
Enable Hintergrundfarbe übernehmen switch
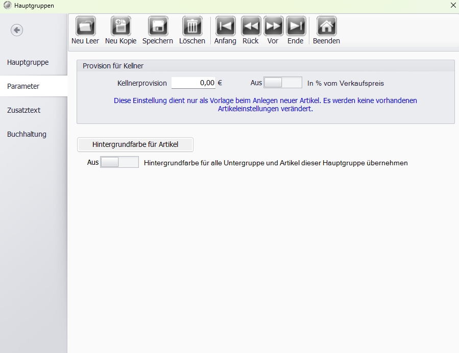click(x=119, y=162)
